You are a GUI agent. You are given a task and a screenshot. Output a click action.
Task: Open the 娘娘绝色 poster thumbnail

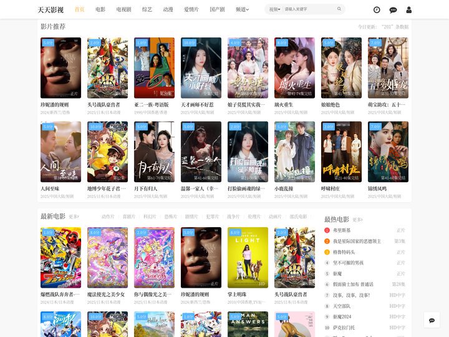click(341, 68)
